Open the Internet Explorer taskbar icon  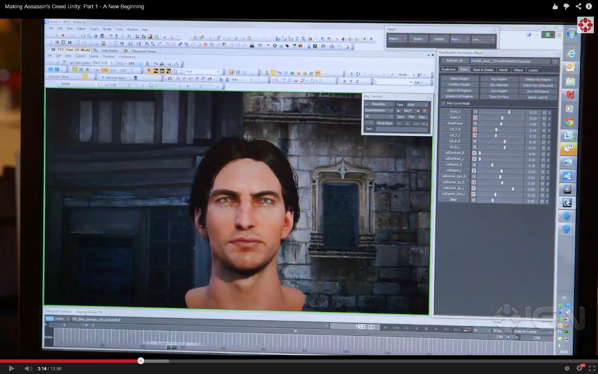coord(571,54)
